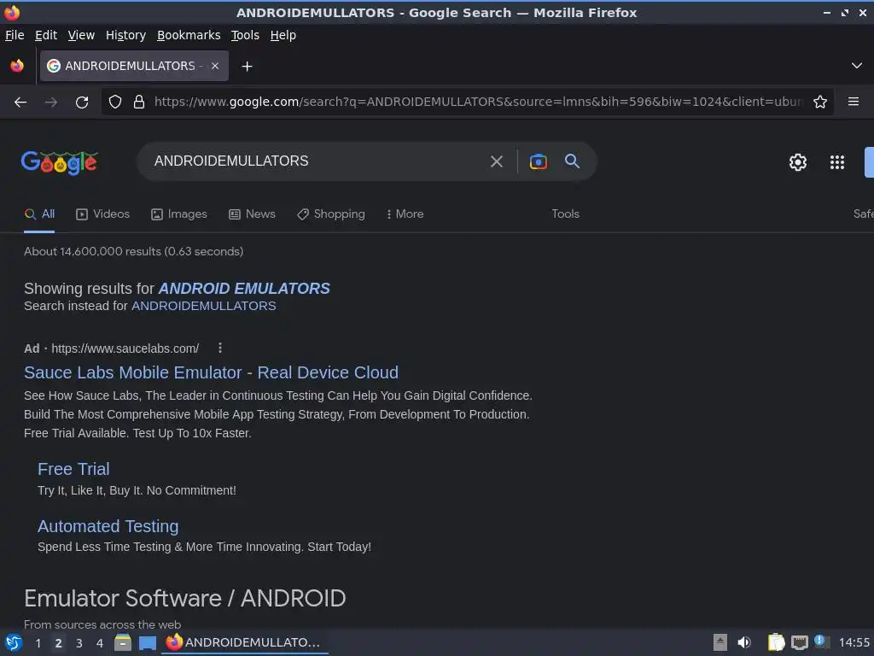This screenshot has height=656, width=874.
Task: Click the ANDROID EMULATORS corrected query link
Action: (244, 289)
